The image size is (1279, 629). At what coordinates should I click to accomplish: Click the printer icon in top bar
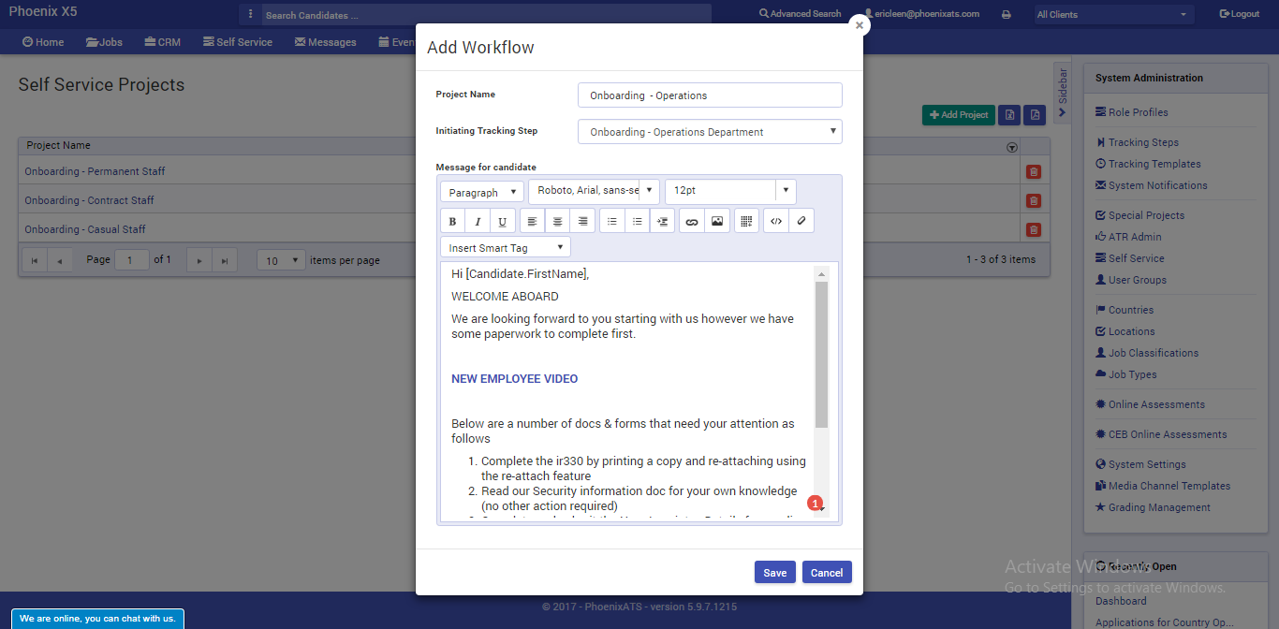(x=1007, y=15)
